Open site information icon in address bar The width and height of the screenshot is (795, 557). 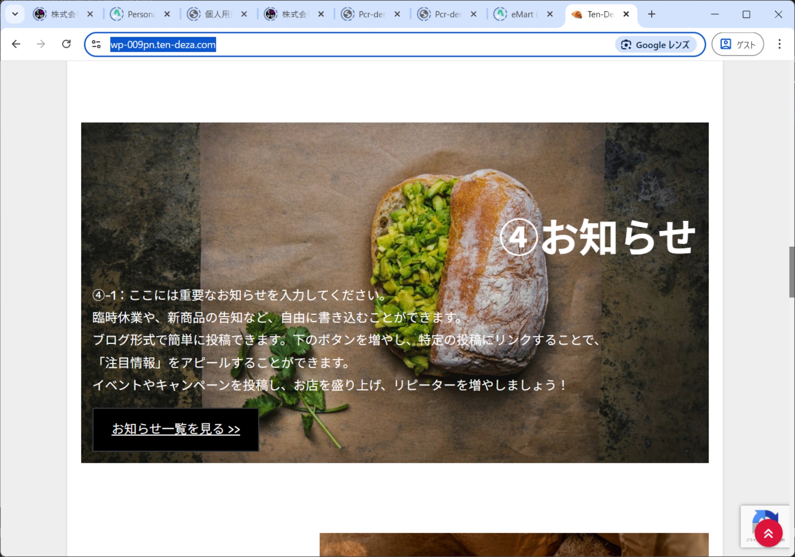96,44
